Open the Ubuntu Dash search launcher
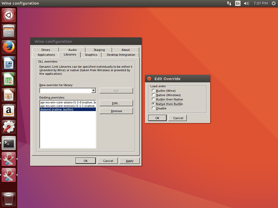The image size is (278, 208). coord(8,15)
